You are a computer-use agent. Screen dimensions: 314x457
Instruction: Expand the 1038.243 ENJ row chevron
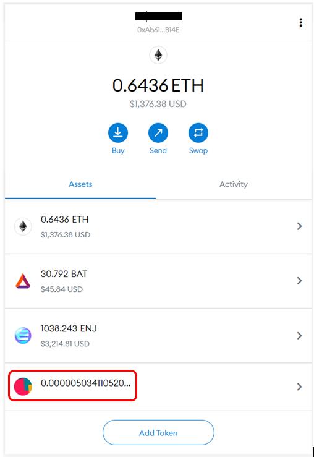point(299,335)
